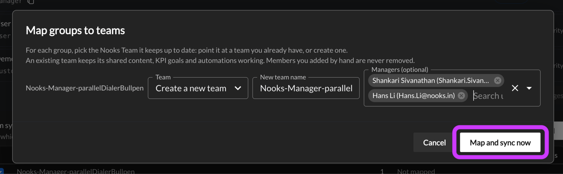Clear all selected managers with X icon
Viewport: 563px width, 174px height.
[x=515, y=88]
